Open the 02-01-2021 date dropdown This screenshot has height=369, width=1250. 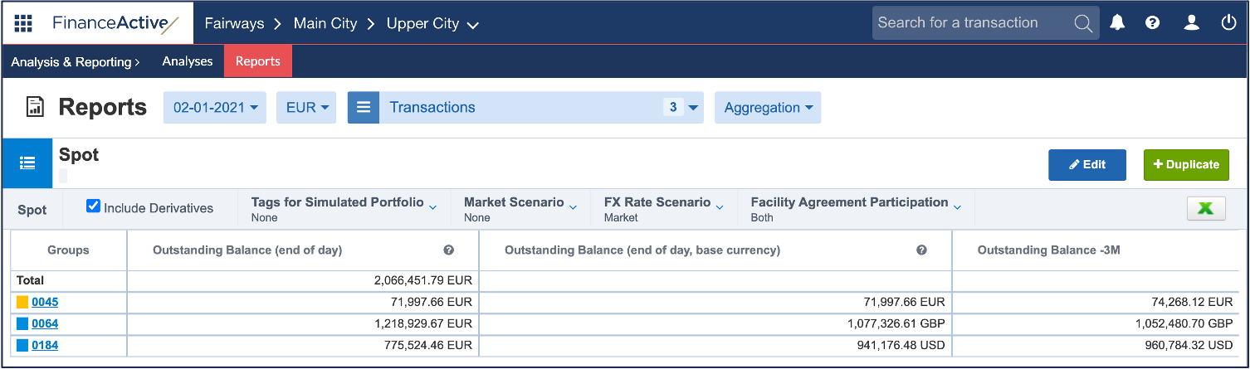pos(215,108)
